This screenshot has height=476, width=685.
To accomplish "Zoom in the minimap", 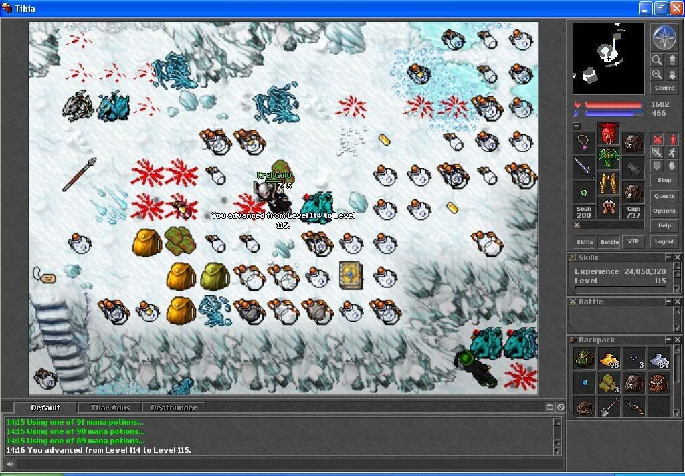I will tap(657, 74).
